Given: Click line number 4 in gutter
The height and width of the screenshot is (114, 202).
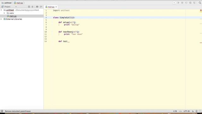Looking at the screenshot, I should click(x=46, y=17).
